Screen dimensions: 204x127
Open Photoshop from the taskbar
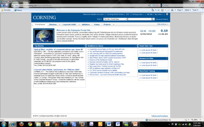(65, 124)
